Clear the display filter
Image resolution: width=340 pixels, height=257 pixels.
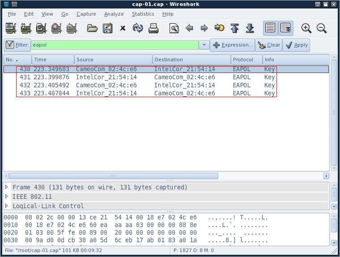269,45
